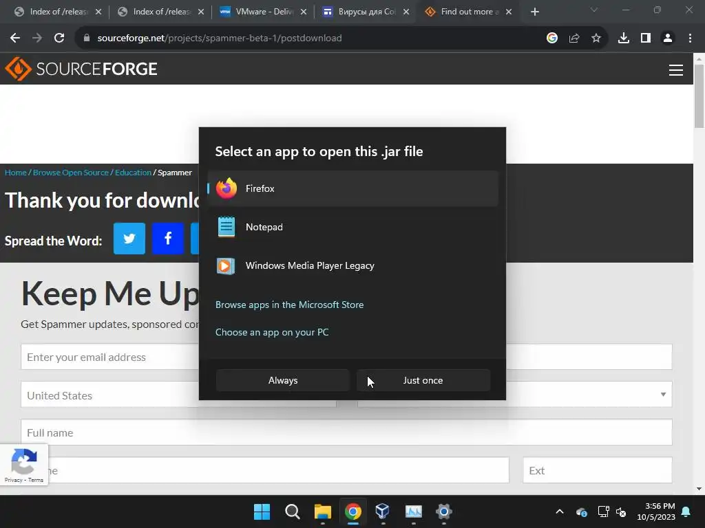Show hidden system tray icons
The height and width of the screenshot is (528, 705).
(559, 511)
